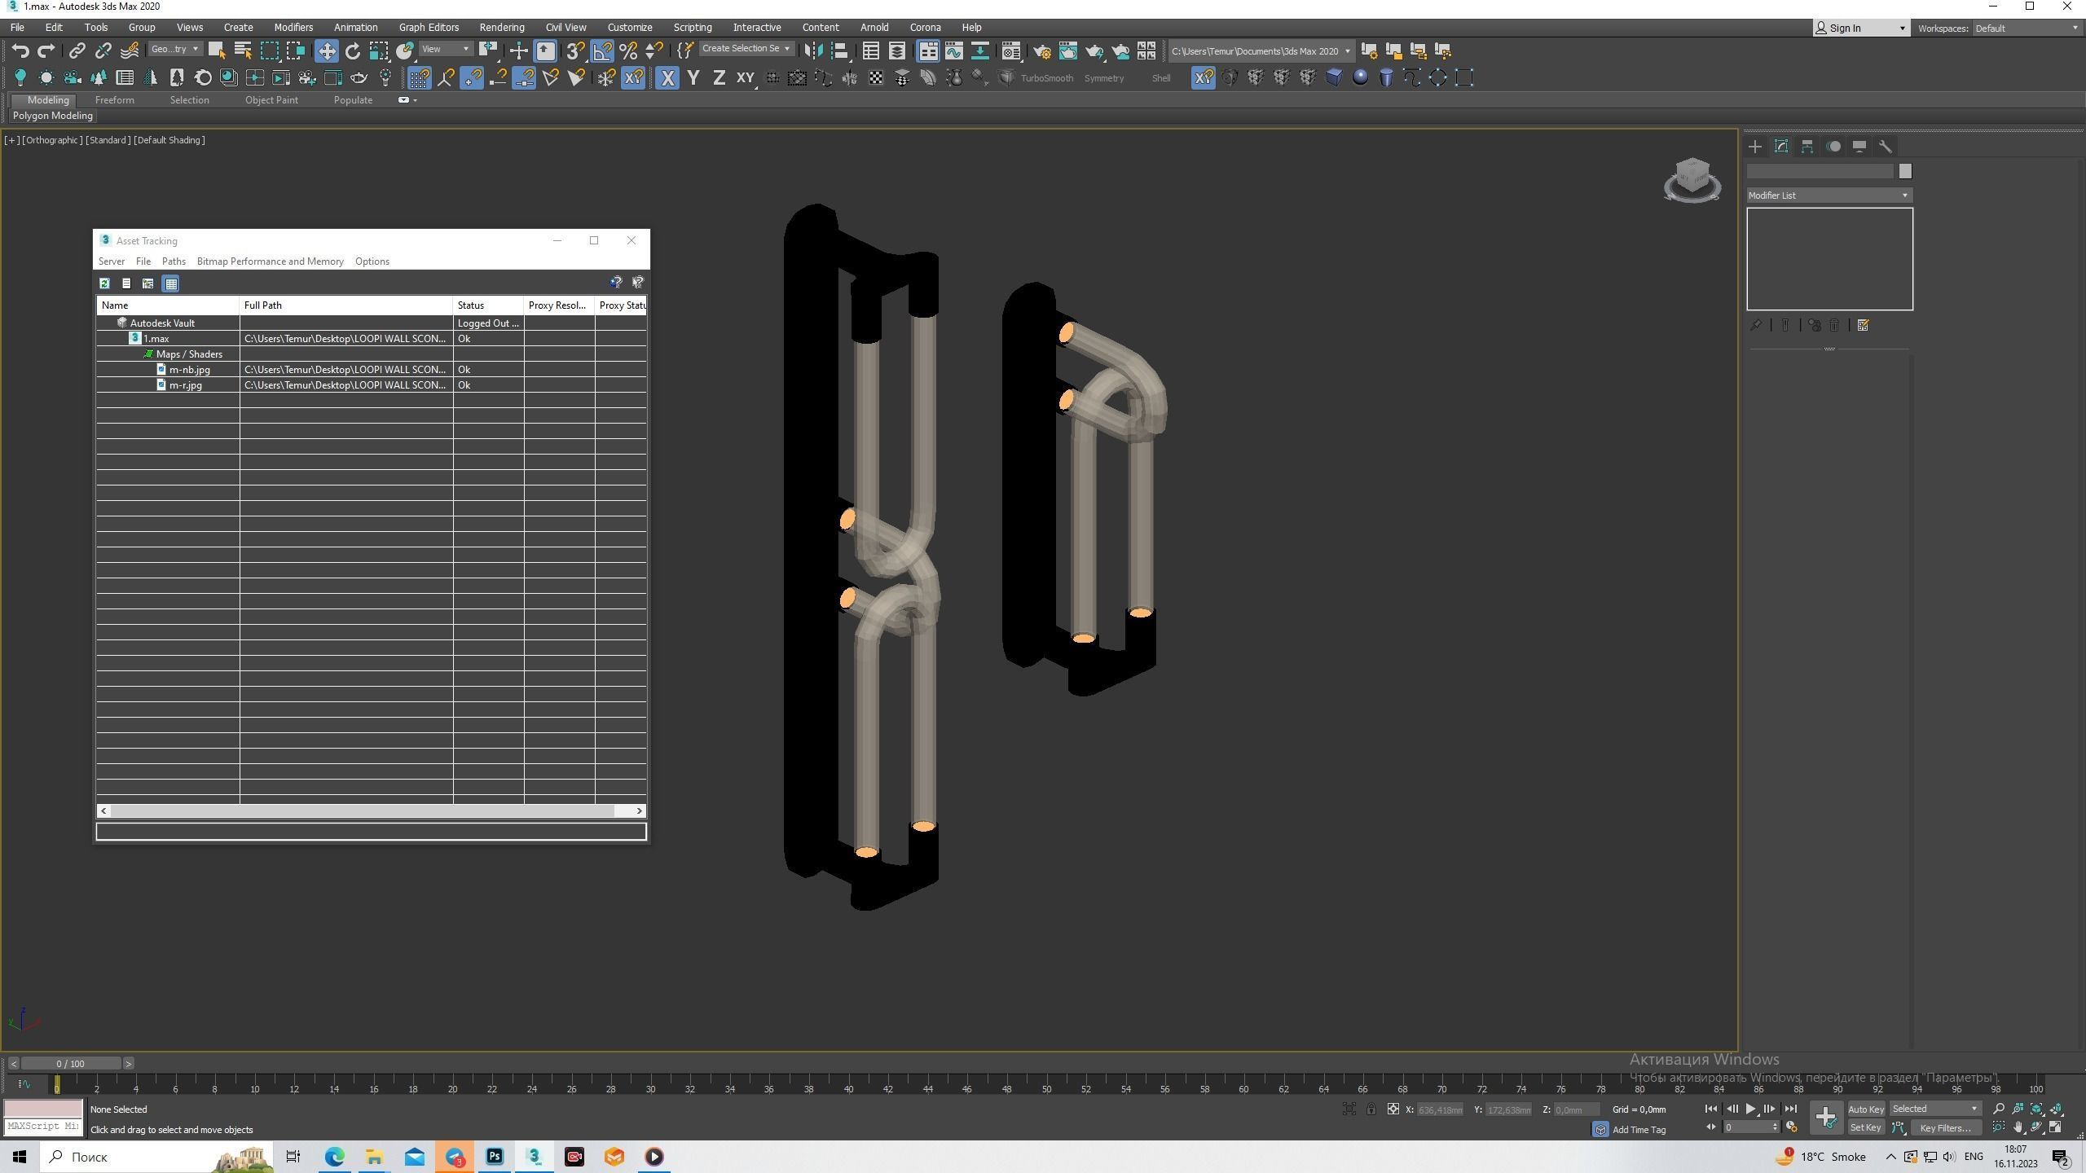Switch to the Object Paint ribbon tab

[x=271, y=100]
